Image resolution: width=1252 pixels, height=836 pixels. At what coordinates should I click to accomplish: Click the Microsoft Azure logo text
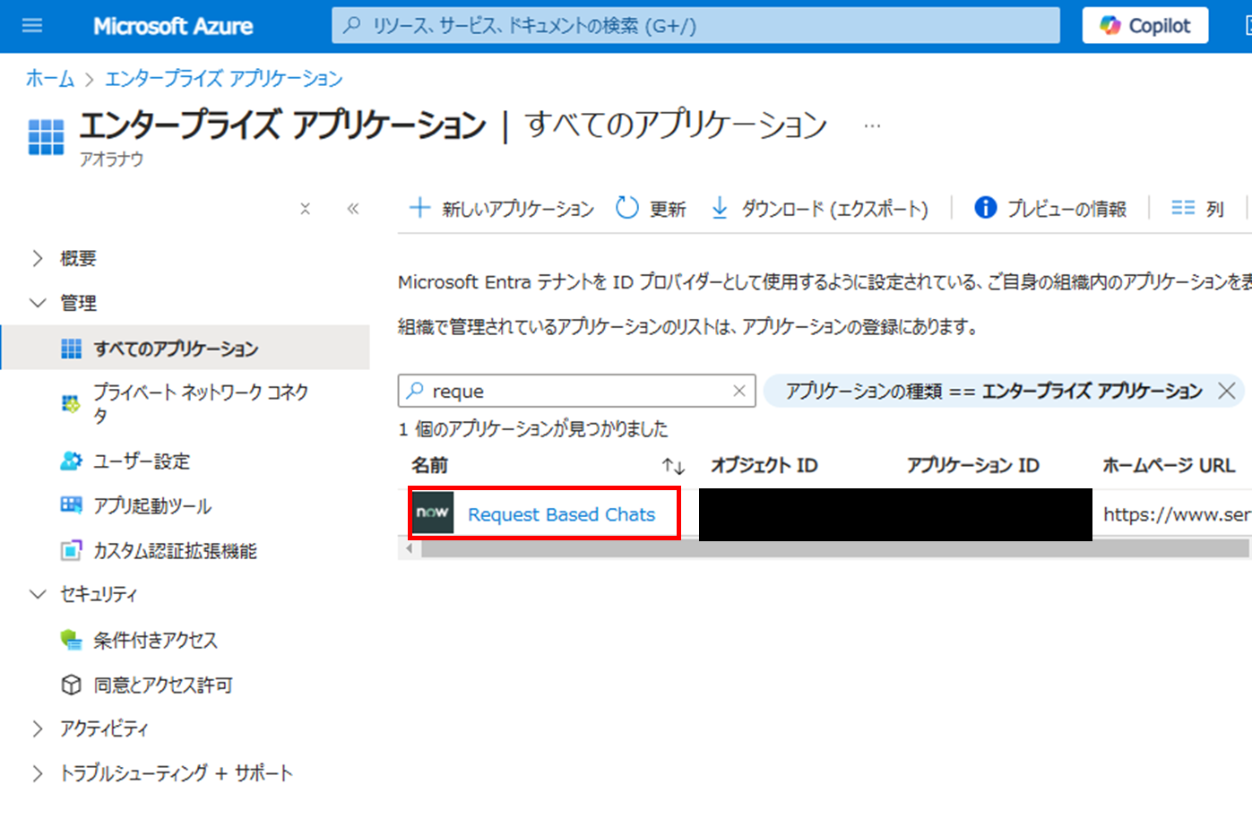click(x=173, y=26)
